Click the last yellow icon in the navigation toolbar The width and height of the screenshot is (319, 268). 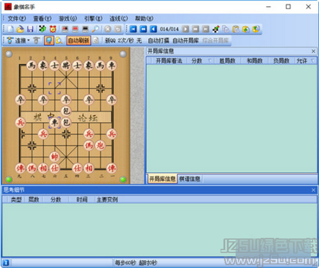pos(256,29)
